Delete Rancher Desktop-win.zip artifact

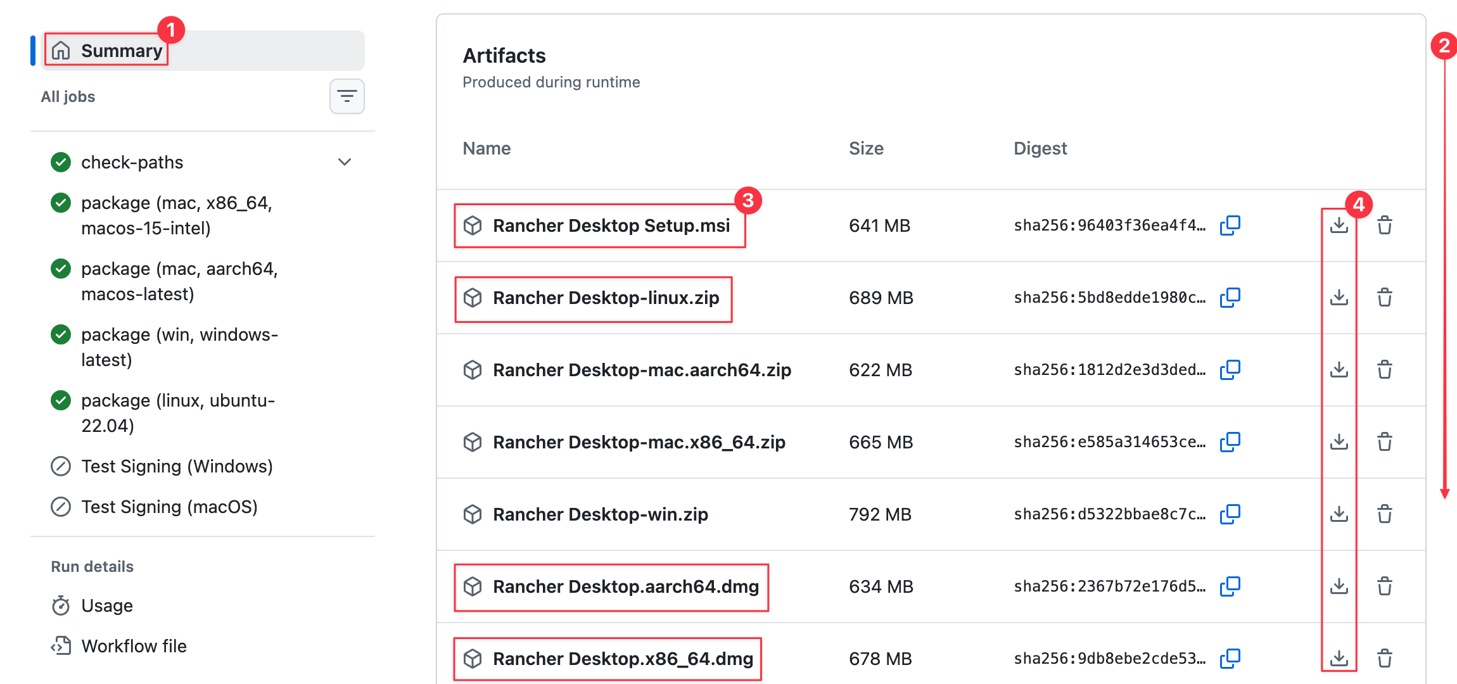coord(1385,514)
